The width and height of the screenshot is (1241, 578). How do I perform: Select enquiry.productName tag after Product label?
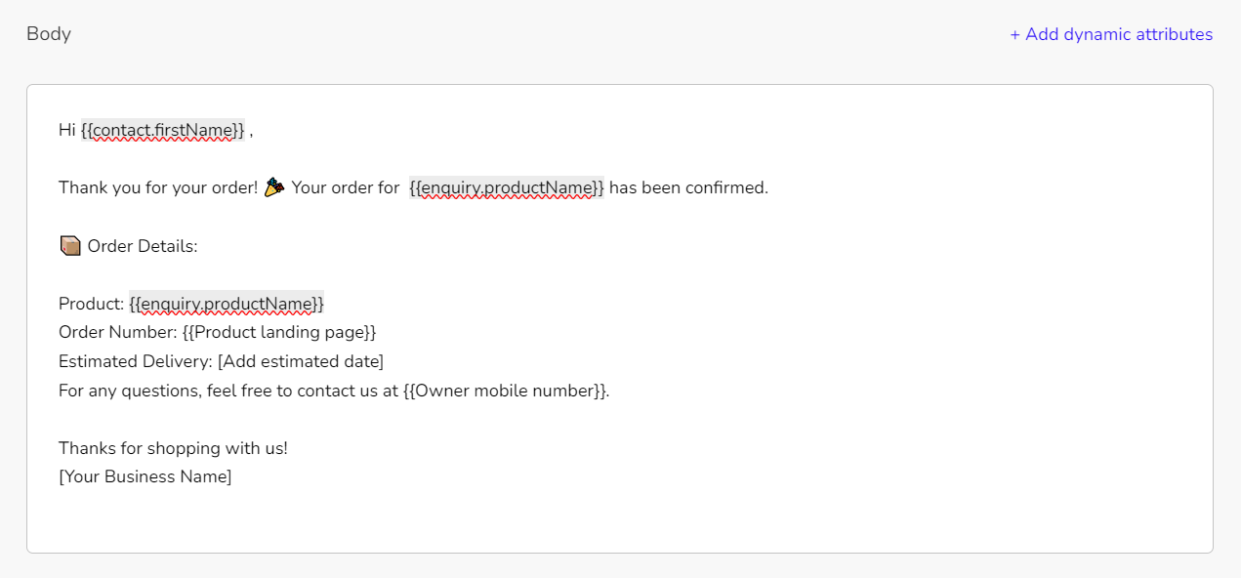coord(227,304)
